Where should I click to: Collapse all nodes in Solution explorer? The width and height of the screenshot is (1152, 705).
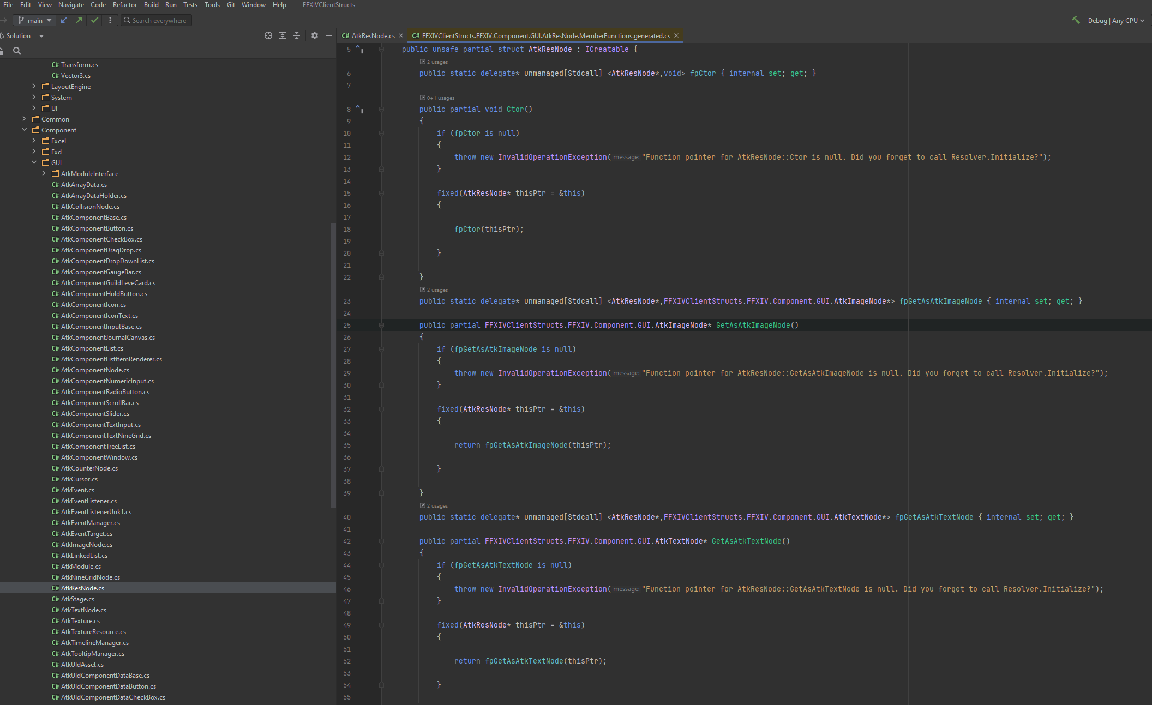coord(297,35)
